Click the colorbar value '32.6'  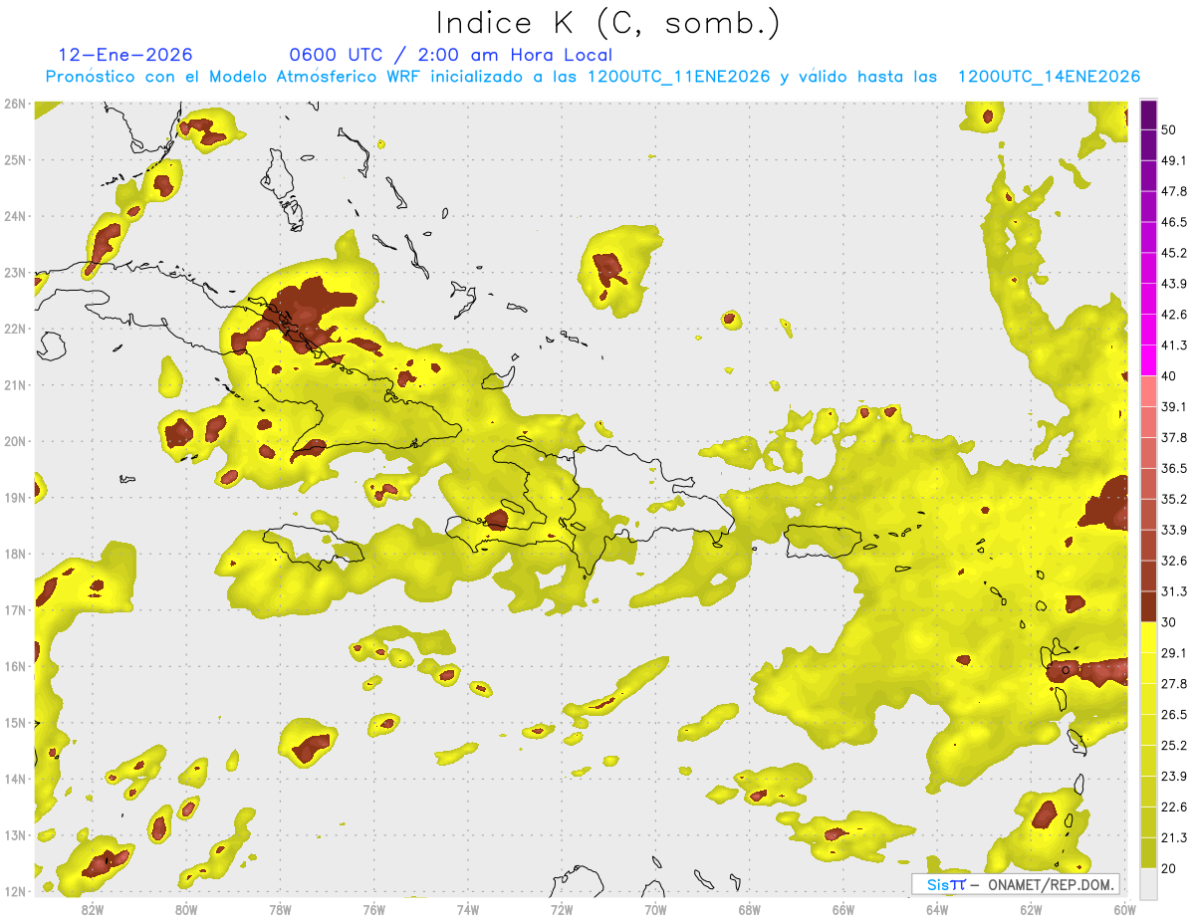point(1173,561)
